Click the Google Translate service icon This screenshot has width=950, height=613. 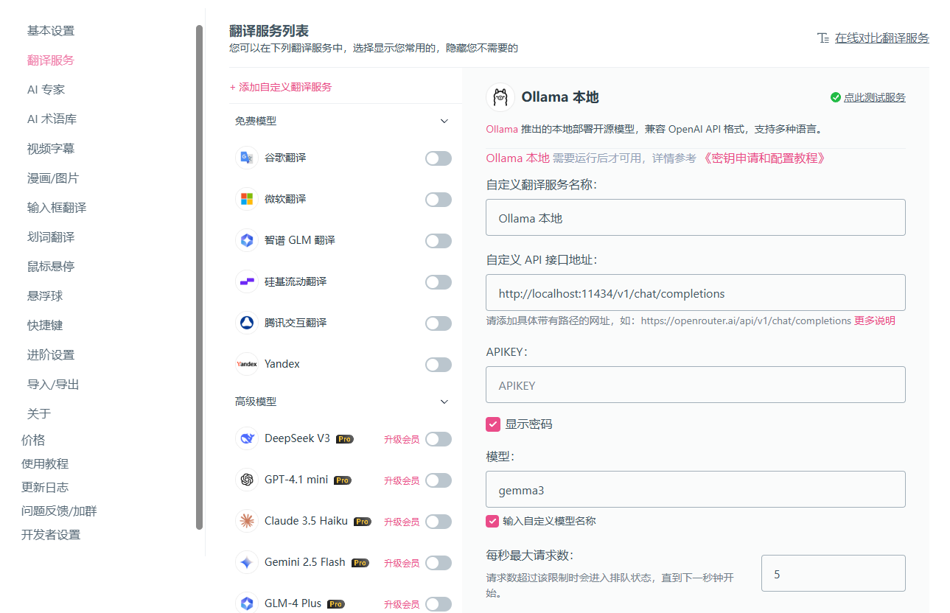point(247,157)
